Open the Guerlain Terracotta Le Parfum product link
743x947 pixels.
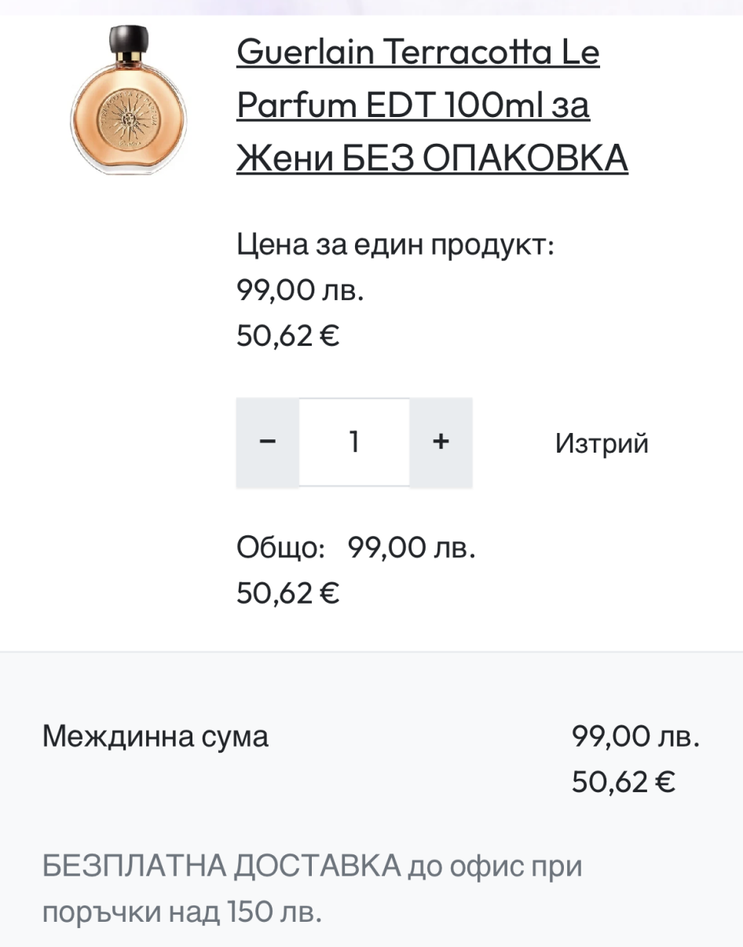click(x=418, y=53)
